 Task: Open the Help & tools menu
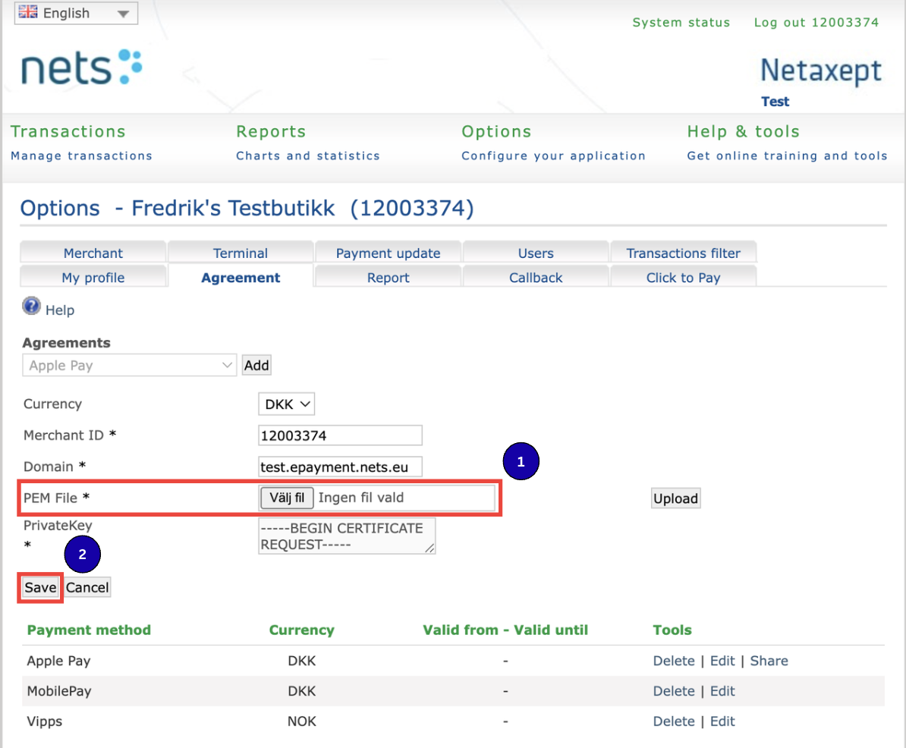tap(743, 132)
